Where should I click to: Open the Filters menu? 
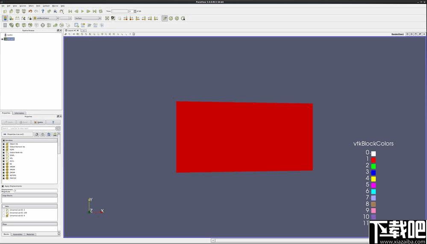coord(31,6)
